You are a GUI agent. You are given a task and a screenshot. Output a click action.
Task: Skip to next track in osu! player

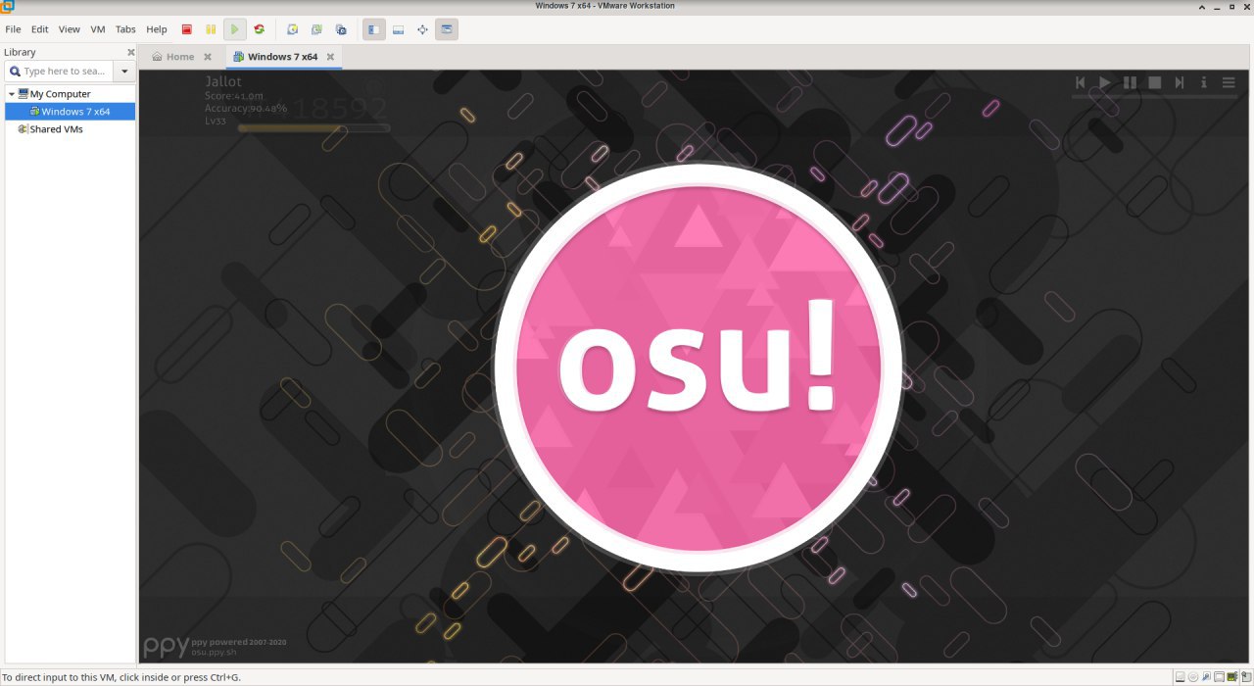(1180, 82)
